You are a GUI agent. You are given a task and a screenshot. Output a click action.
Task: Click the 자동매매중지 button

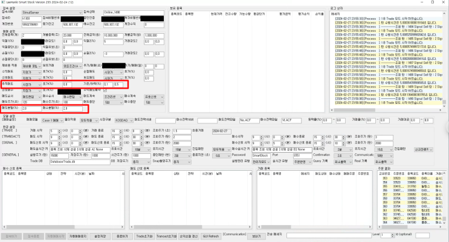[x=77, y=237]
